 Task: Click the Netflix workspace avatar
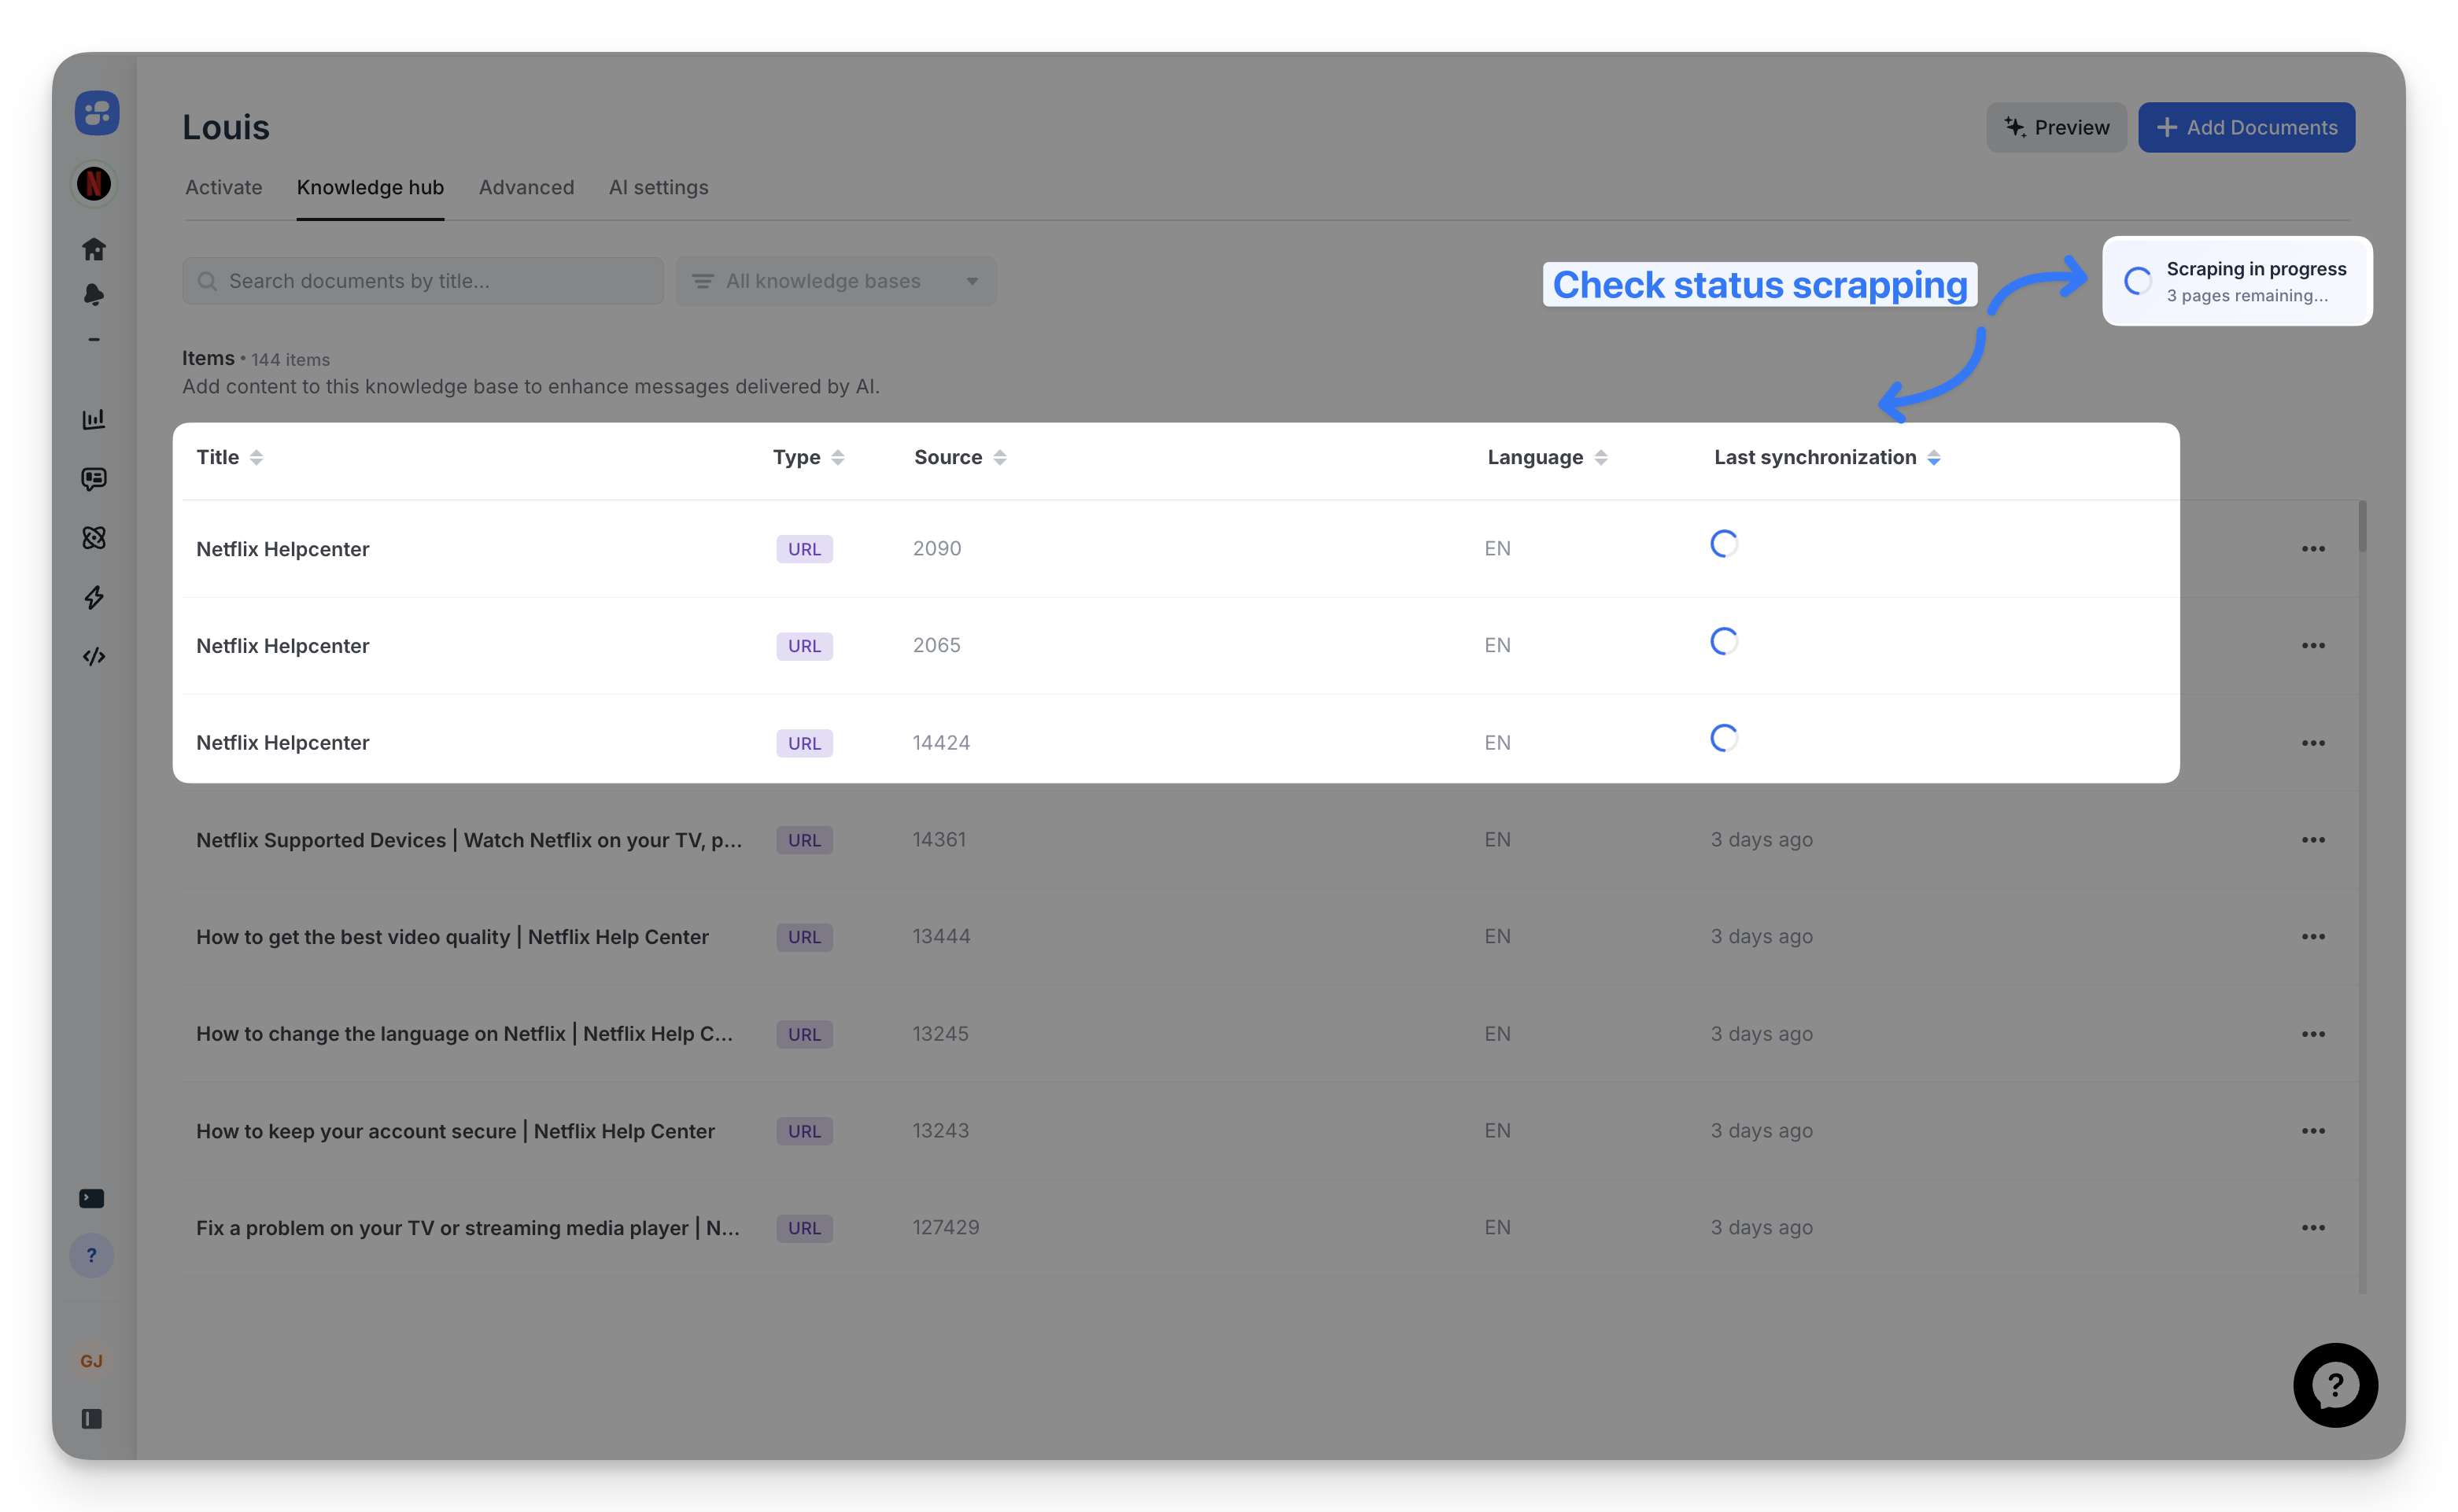tap(94, 184)
